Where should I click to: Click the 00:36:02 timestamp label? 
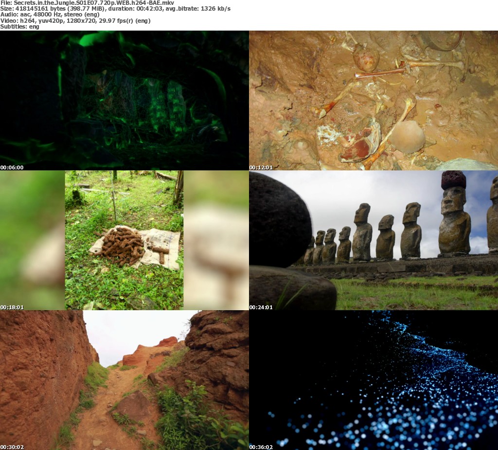[x=261, y=447]
